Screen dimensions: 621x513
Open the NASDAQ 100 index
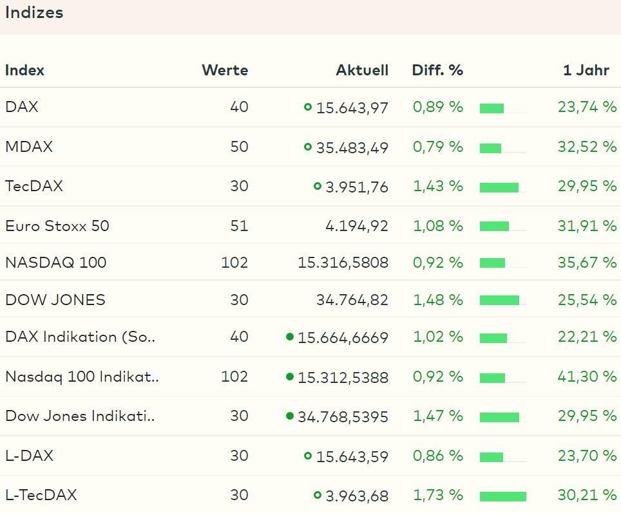[56, 263]
